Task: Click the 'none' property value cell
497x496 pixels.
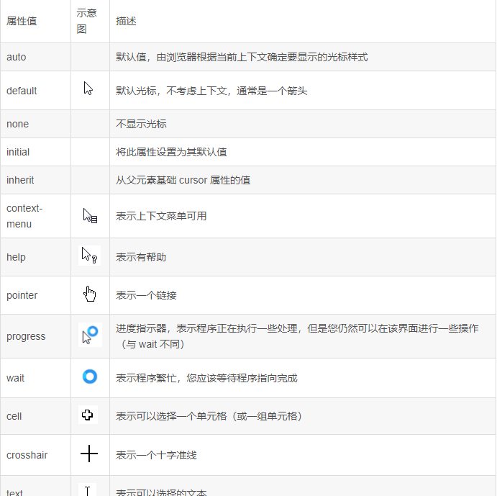Action: point(35,124)
